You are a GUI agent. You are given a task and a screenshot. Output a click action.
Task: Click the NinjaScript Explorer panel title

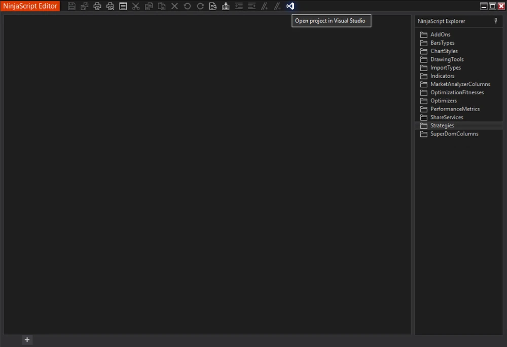441,21
